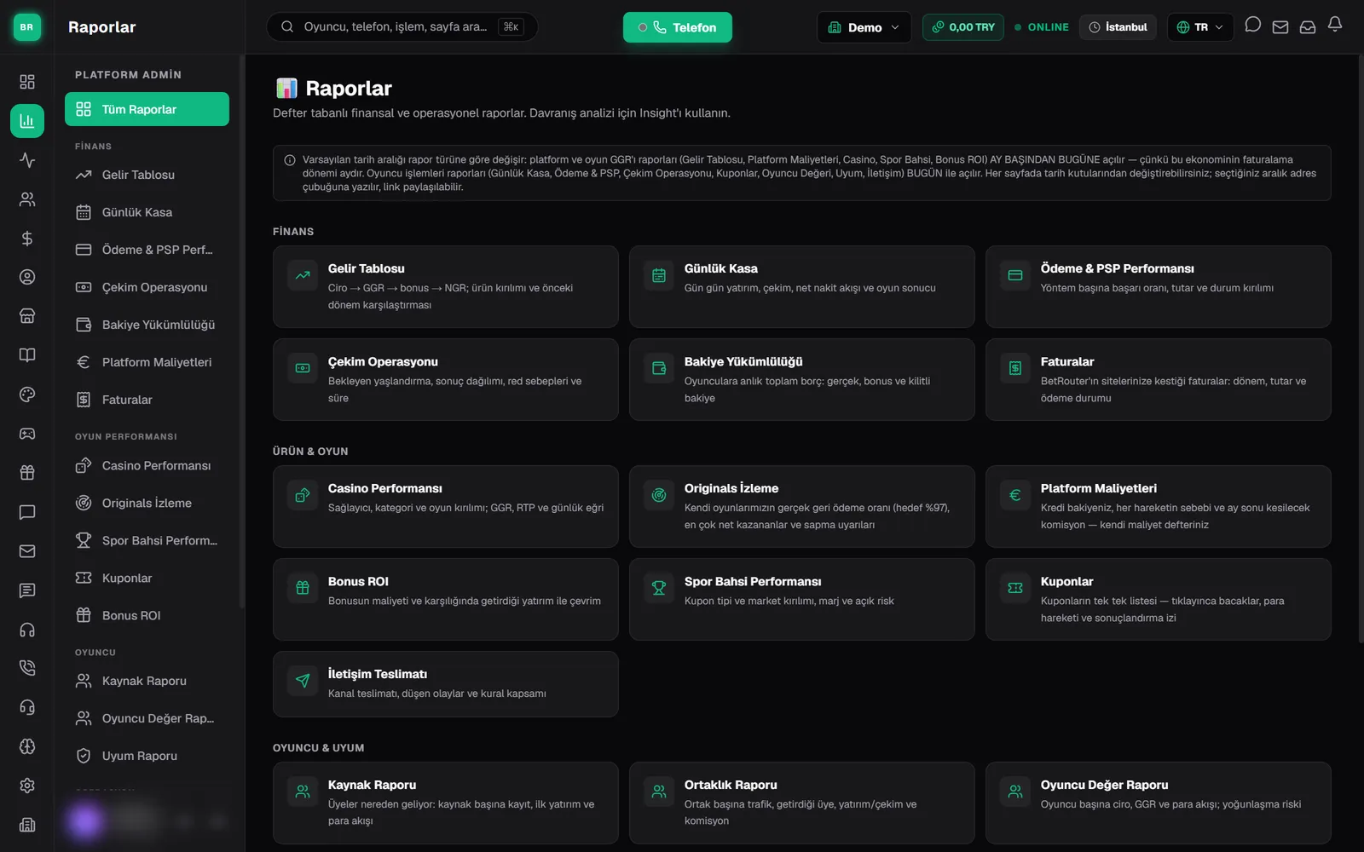The width and height of the screenshot is (1364, 852).
Task: Open the Bonus ROI report card
Action: [x=445, y=599]
